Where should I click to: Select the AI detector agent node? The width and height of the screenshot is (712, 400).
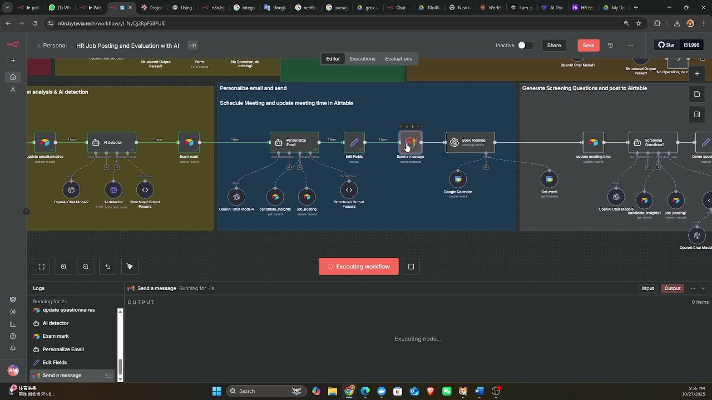pos(112,143)
